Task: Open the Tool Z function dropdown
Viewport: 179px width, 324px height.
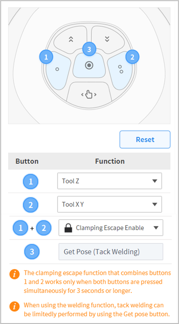Action: 109,181
